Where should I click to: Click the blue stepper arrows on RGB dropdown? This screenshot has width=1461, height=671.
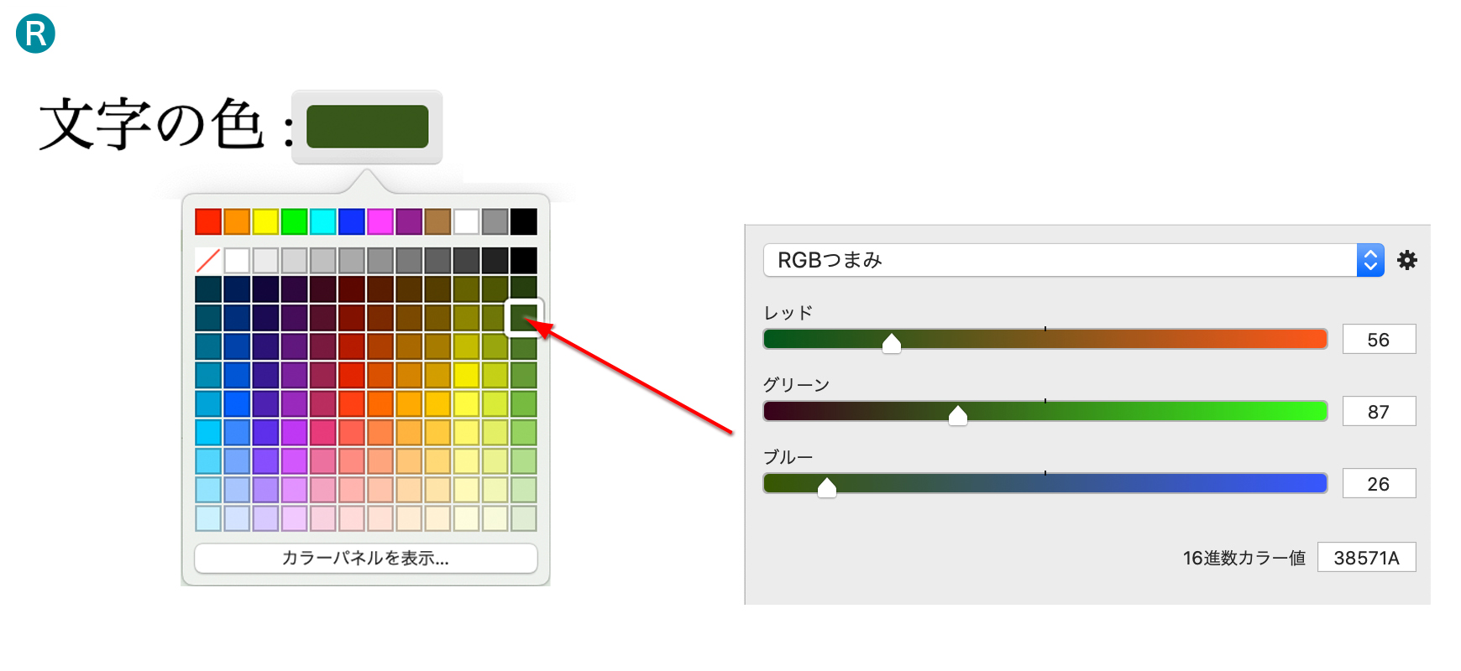tap(1370, 260)
